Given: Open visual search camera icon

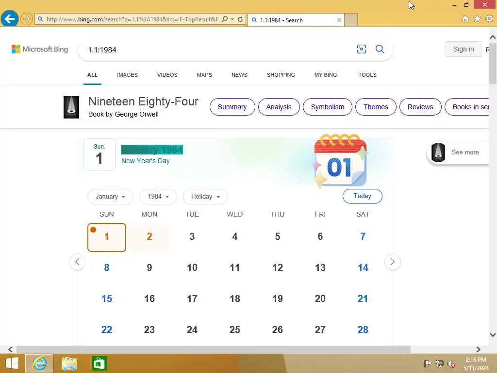Looking at the screenshot, I should point(361,49).
